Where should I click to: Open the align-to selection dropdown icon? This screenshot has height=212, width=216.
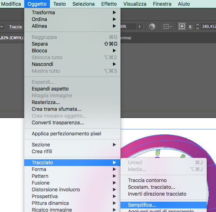coord(168,26)
